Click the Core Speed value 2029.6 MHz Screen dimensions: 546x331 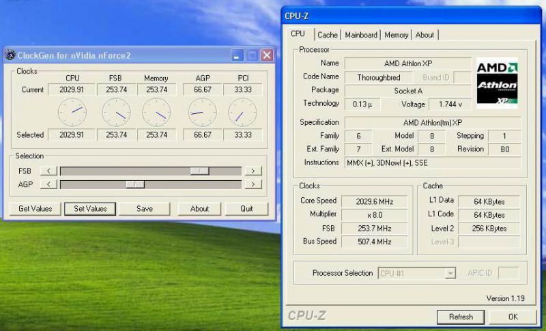pos(374,201)
